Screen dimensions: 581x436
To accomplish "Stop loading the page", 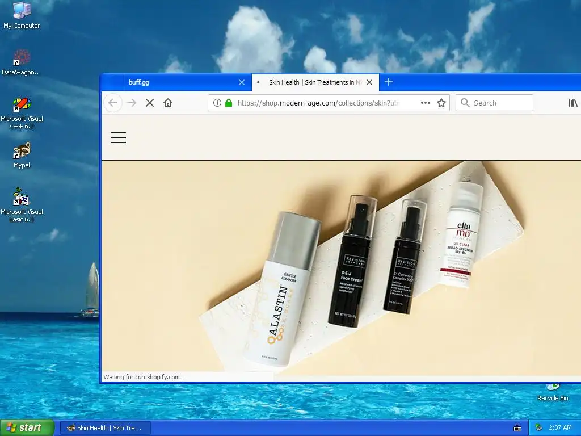I will tap(150, 103).
